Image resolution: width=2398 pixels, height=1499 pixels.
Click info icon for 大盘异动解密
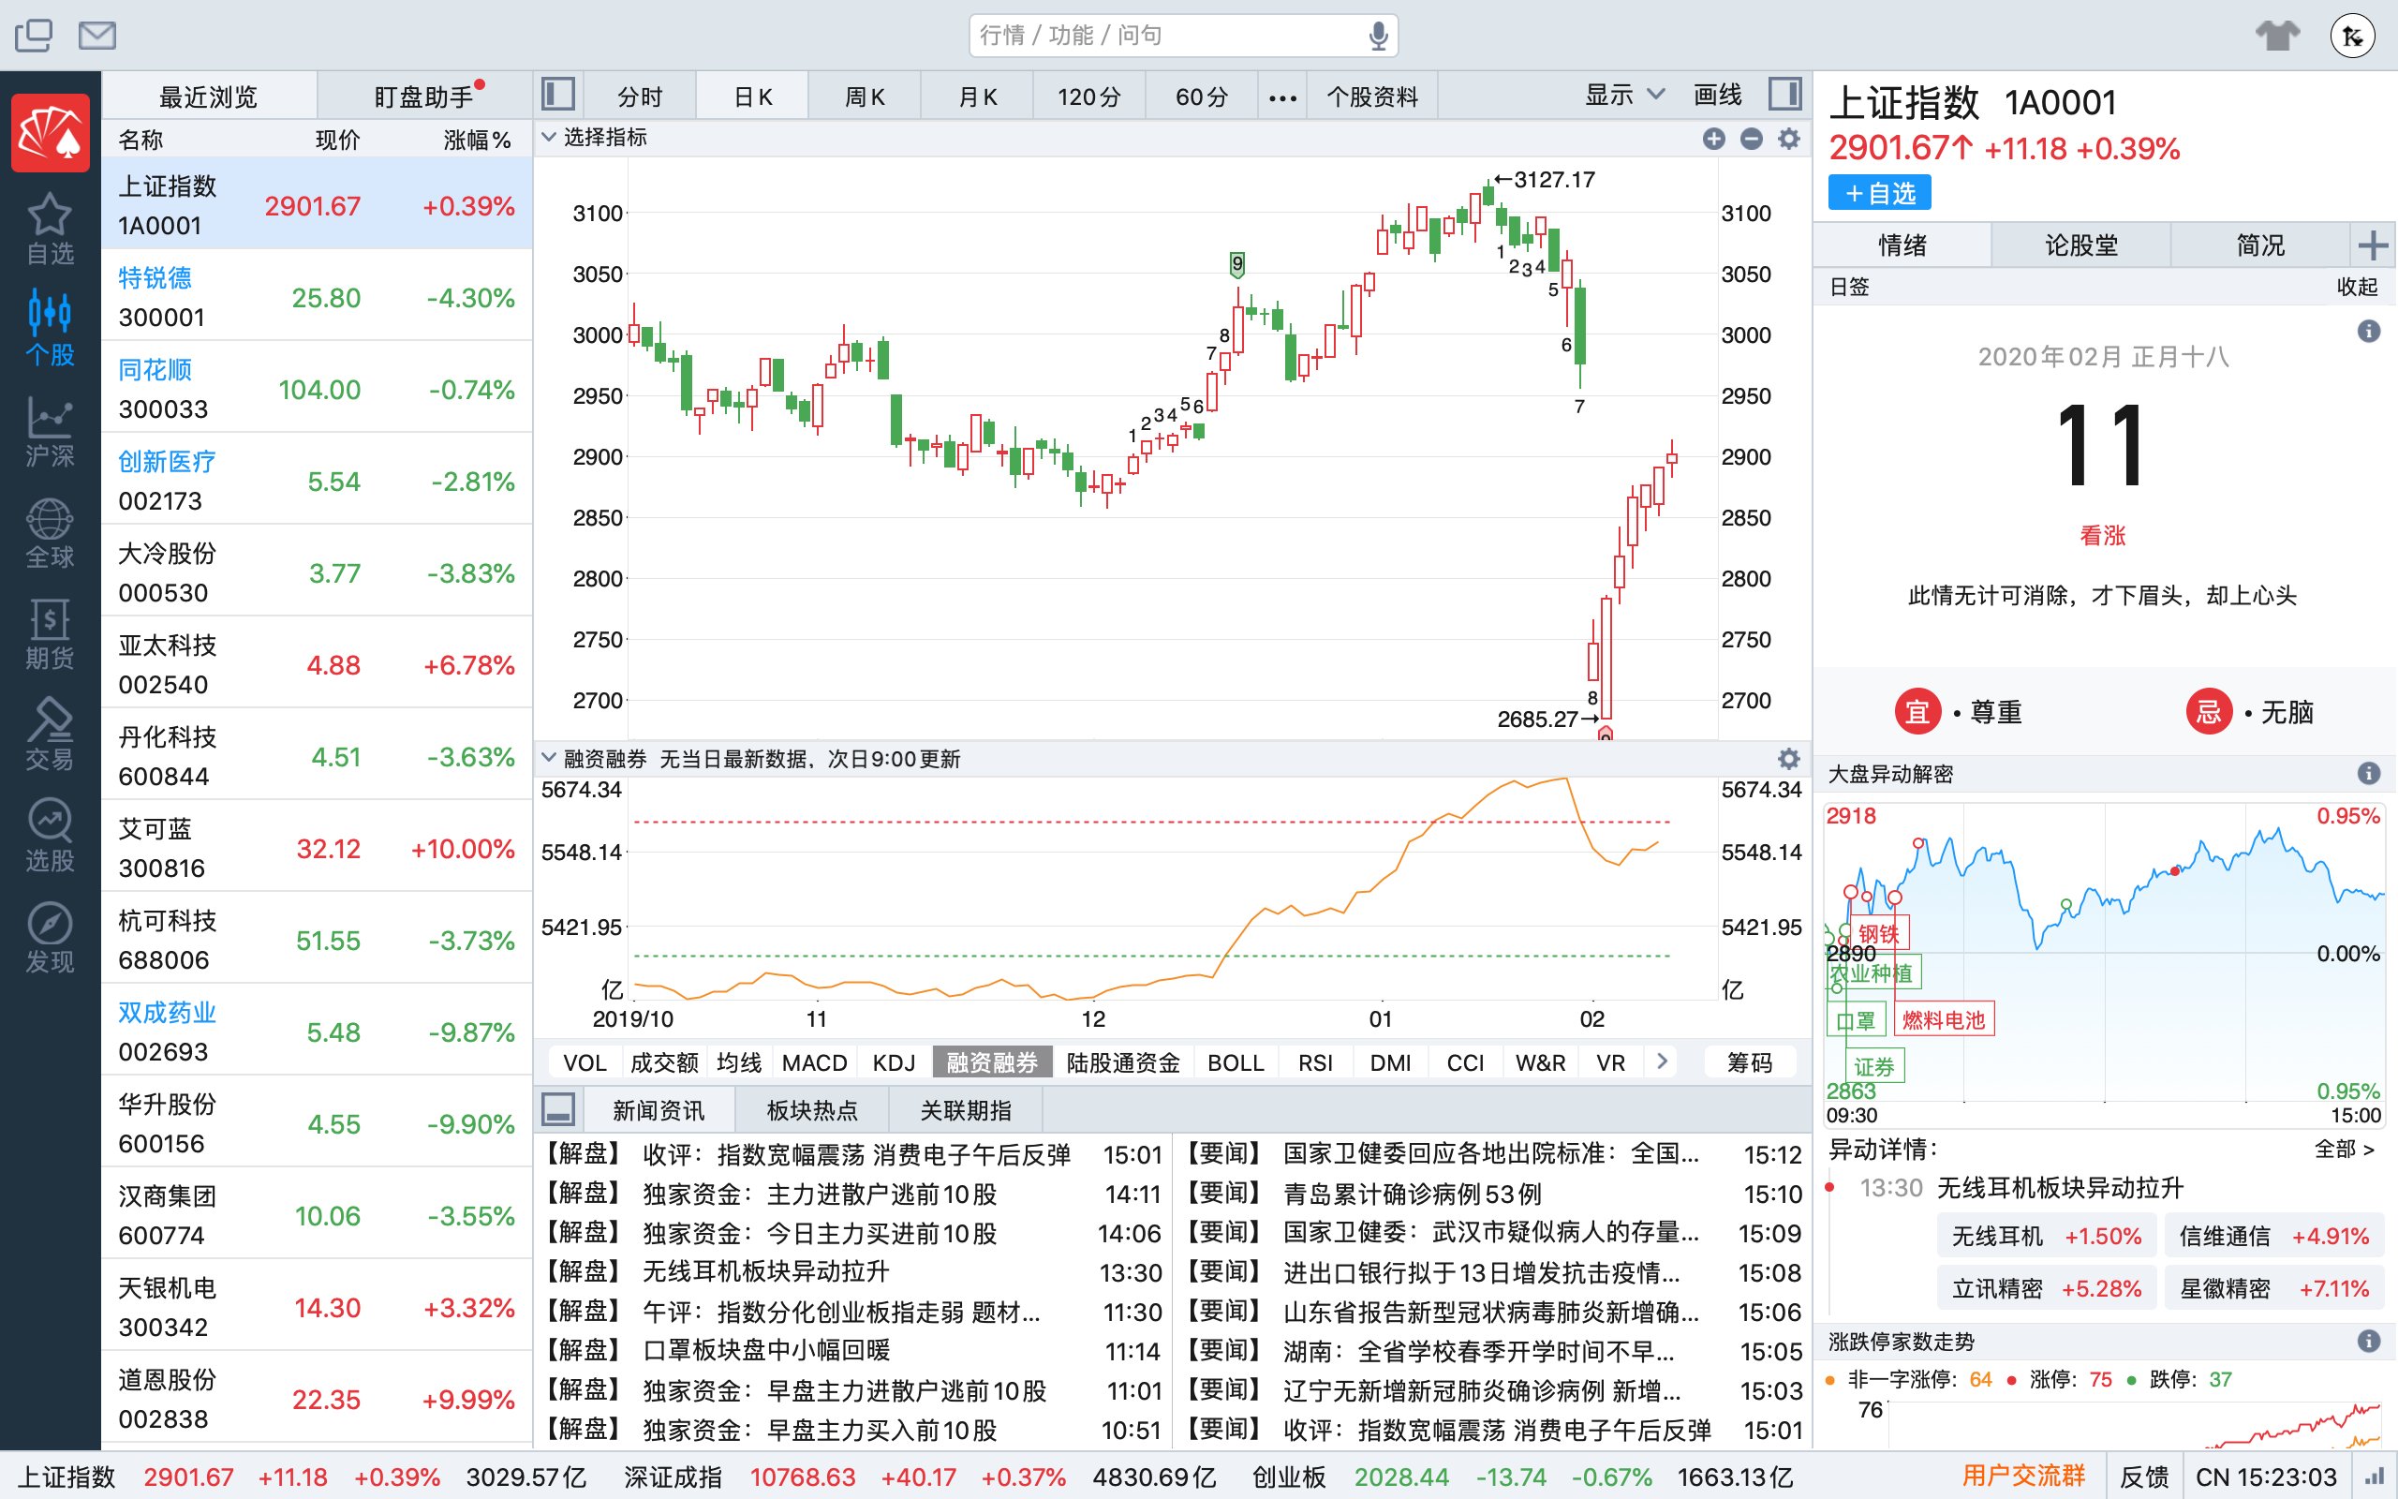pos(2369,773)
